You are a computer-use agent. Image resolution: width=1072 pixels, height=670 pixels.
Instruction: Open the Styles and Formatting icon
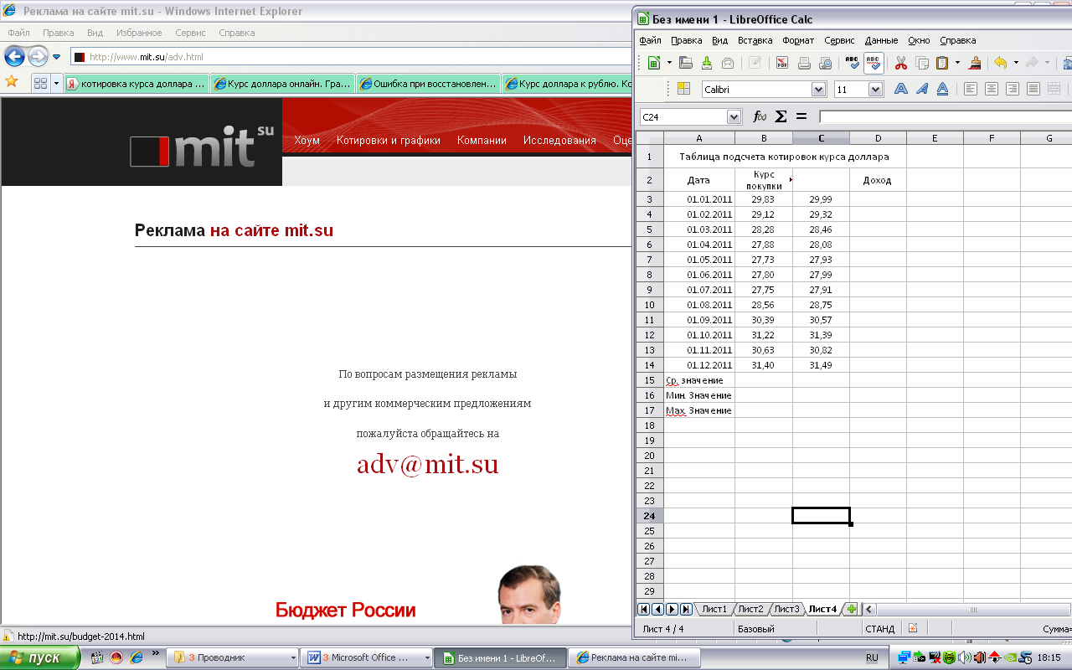coord(683,89)
